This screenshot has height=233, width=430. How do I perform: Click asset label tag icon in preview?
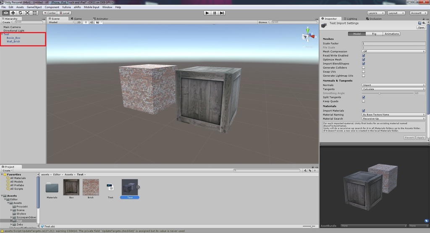pos(426,221)
